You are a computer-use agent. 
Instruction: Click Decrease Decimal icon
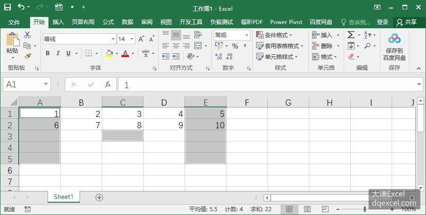click(229, 56)
